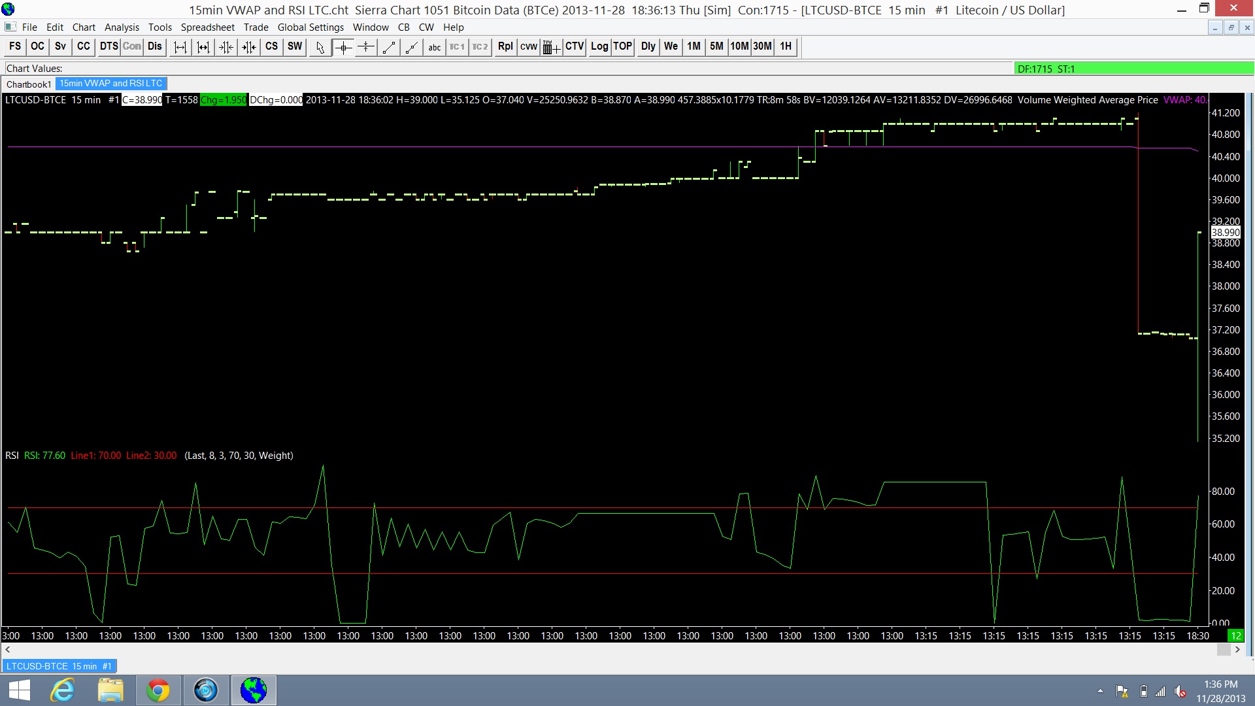The image size is (1255, 706).
Task: Open File Explorer from taskbar
Action: (x=110, y=690)
